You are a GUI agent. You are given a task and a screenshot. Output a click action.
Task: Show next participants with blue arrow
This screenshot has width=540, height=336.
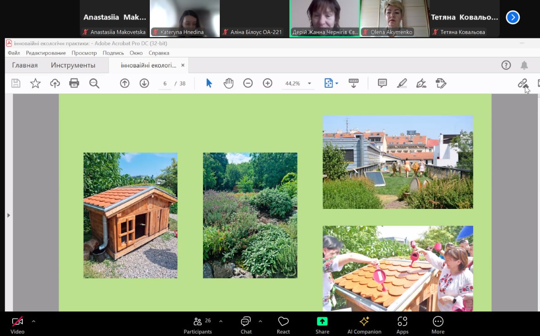tap(513, 17)
